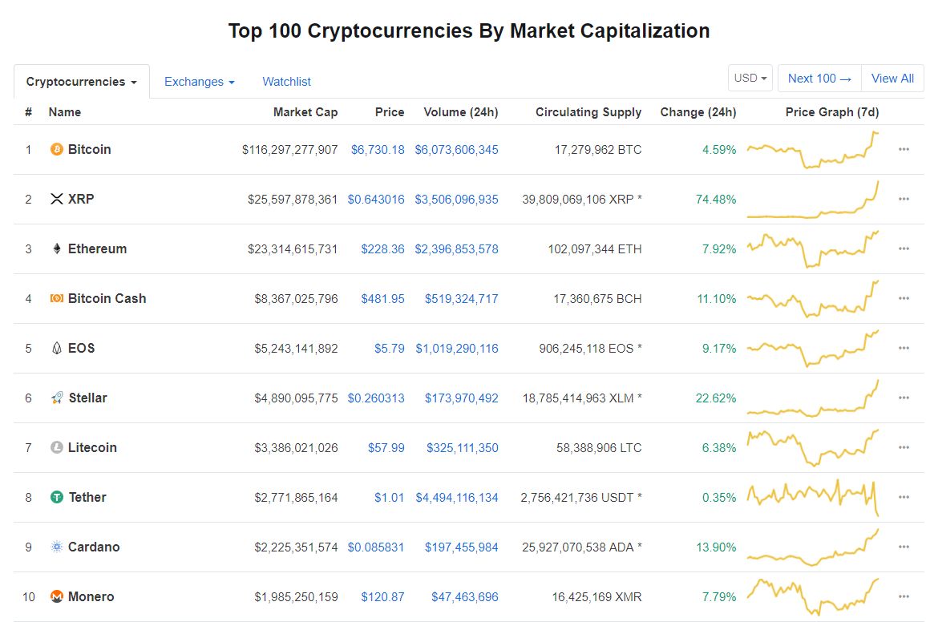Sort by the Market Cap column header
The image size is (926, 622).
tap(305, 112)
